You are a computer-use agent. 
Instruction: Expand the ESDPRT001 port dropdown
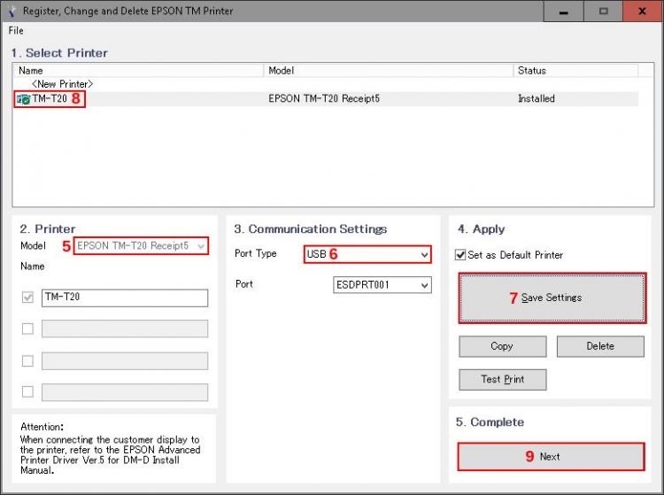click(382, 285)
